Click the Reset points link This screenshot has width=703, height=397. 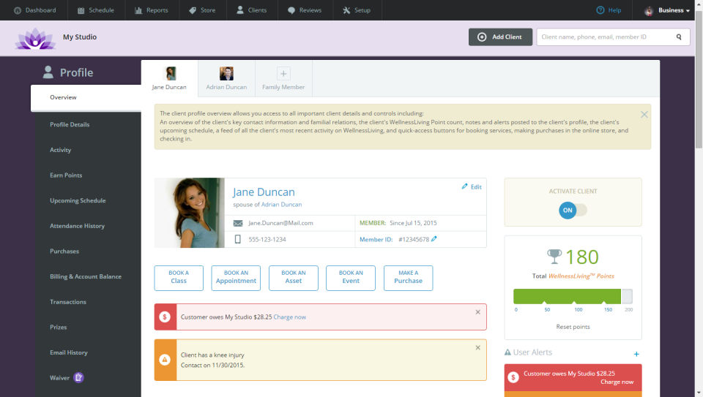(573, 327)
